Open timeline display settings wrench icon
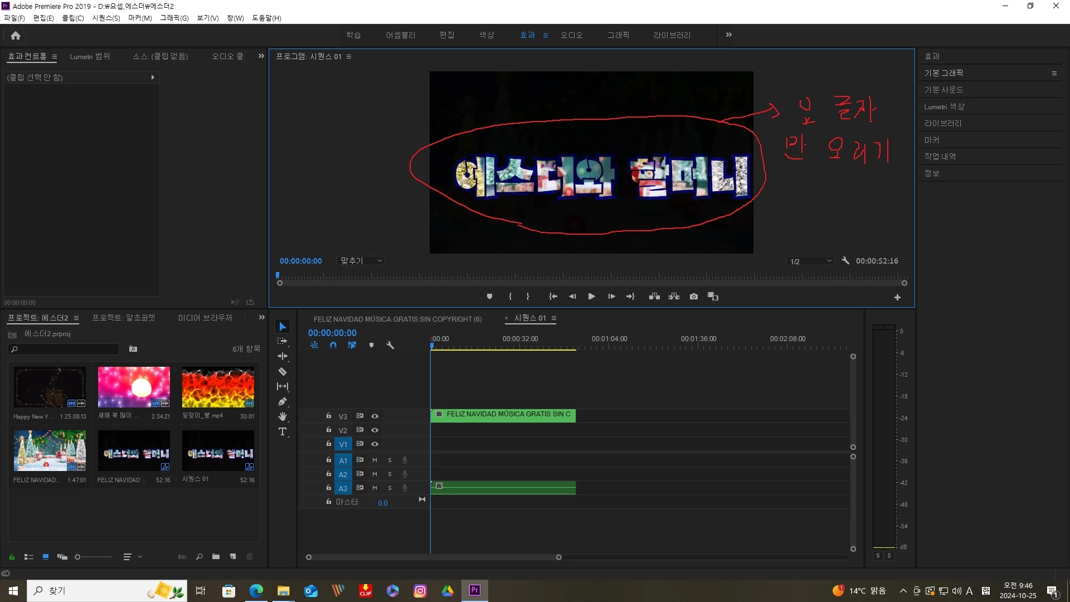Viewport: 1070px width, 602px height. [390, 346]
